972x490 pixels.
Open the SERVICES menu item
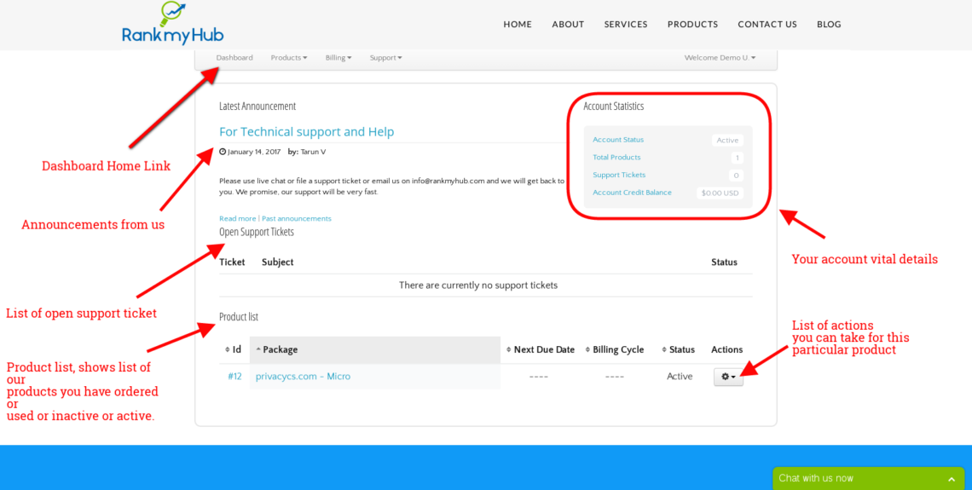(626, 24)
